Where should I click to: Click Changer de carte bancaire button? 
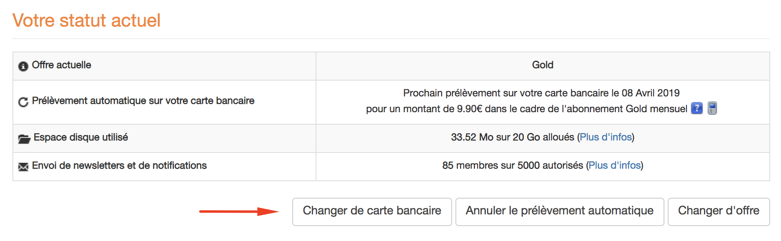(x=372, y=211)
